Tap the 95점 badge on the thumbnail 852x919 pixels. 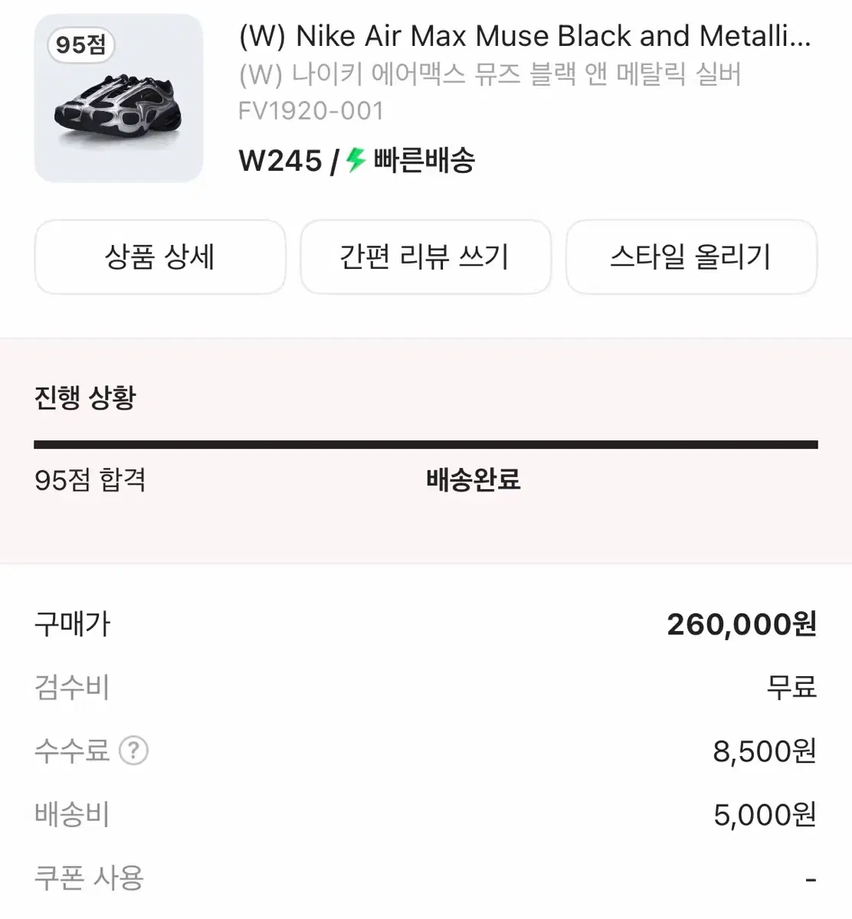80,44
